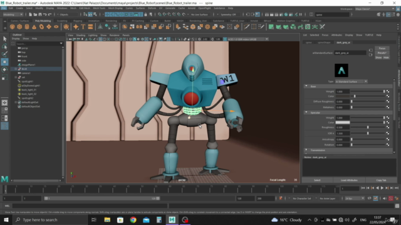This screenshot has width=401, height=225.
Task: Click the Maya taskbar icon
Action: pos(172,219)
